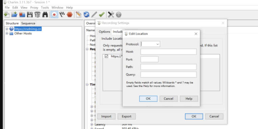
Task: Click the globe icon beside https://csdnimg.cn
Action: point(11,29)
